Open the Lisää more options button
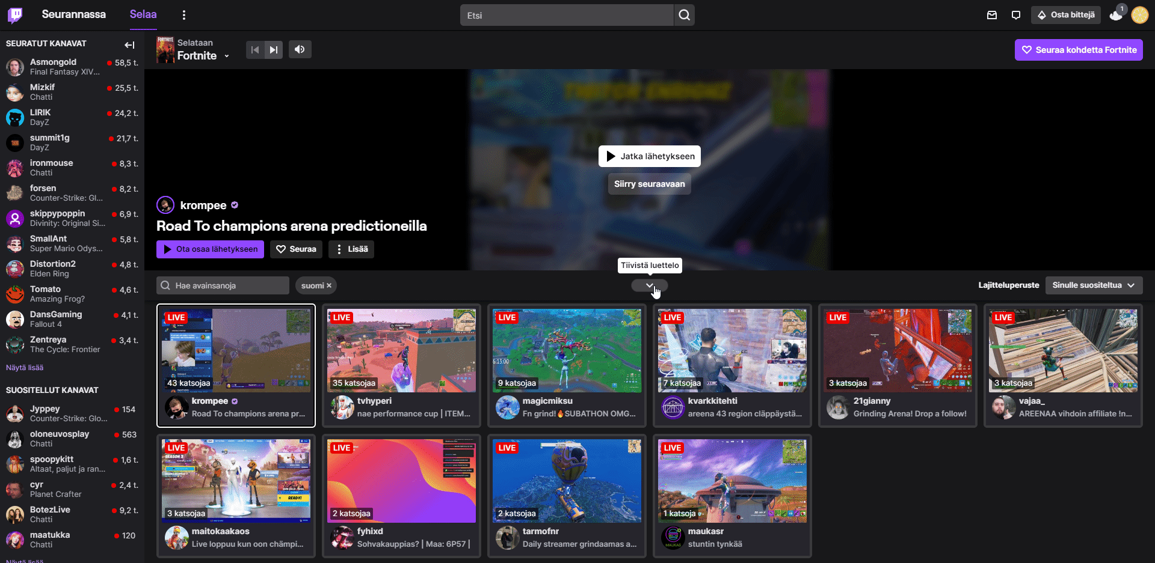This screenshot has height=563, width=1155. tap(351, 249)
